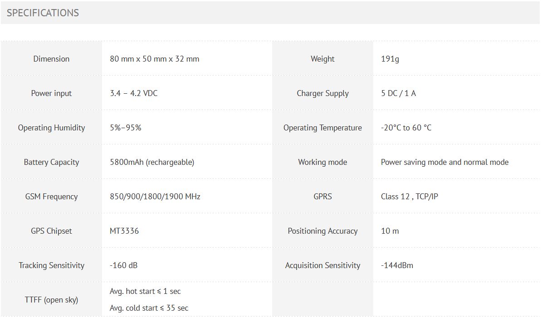Viewport: 542px width, 317px height.
Task: Click the Operating Humidity label
Action: 51,128
